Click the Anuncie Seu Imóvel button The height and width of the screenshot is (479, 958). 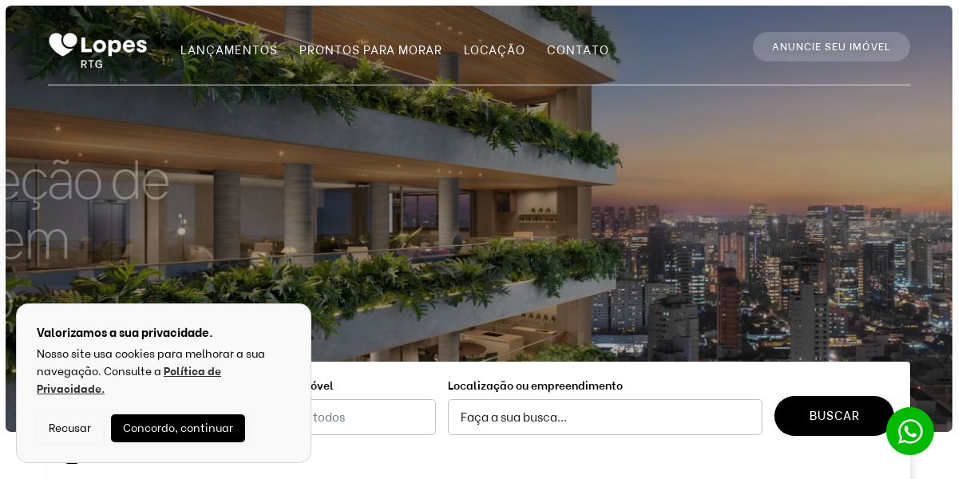[x=831, y=47]
